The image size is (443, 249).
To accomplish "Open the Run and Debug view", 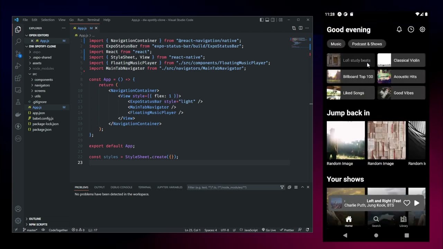I will pos(18,66).
